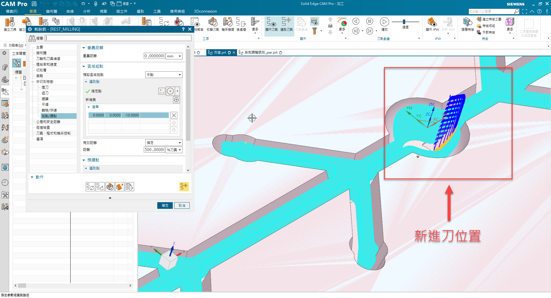
Task: Click 示教特徵 teach features
Action: click(x=486, y=32)
